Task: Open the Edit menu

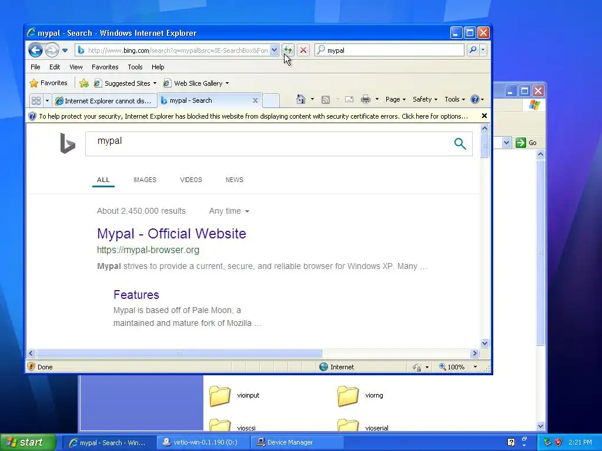Action: coord(55,67)
